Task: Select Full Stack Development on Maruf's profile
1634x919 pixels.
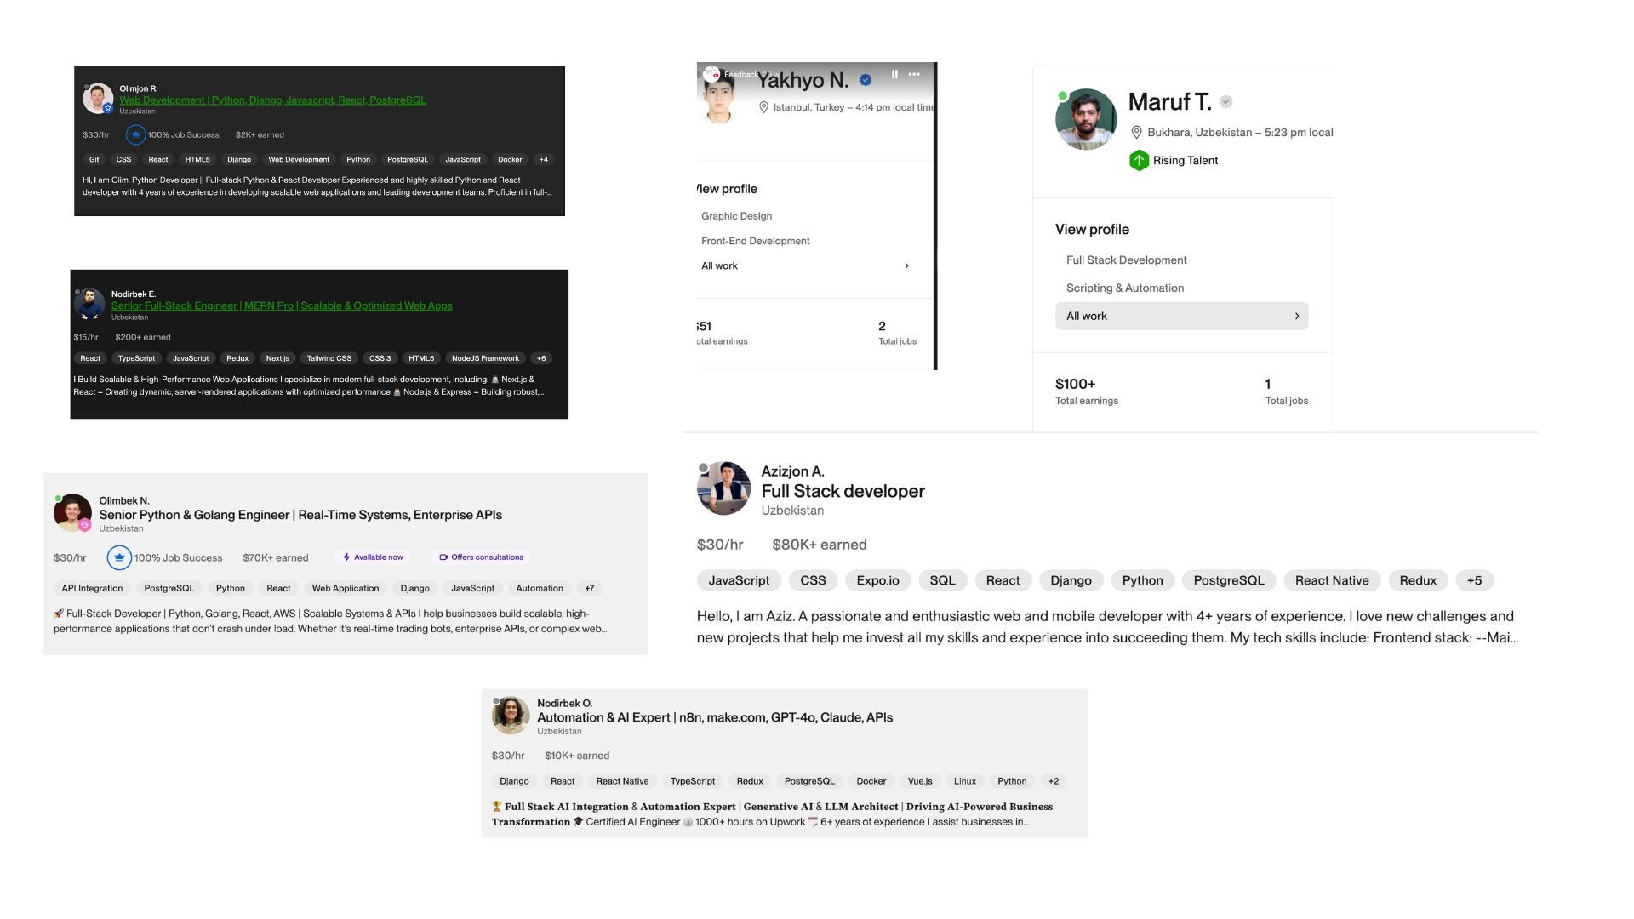Action: point(1126,260)
